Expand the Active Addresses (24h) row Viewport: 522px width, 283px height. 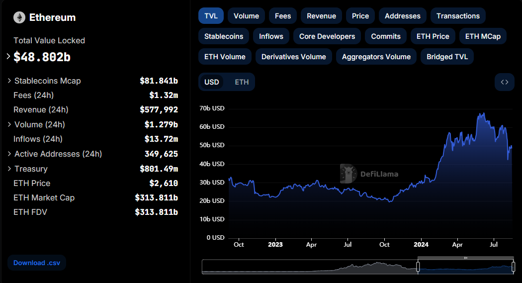point(9,154)
